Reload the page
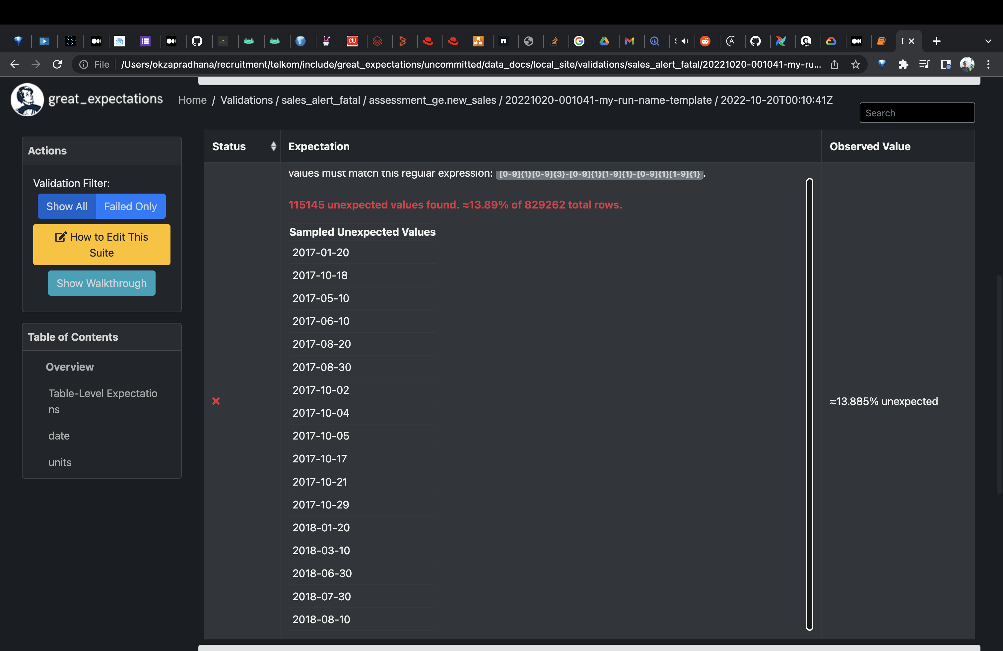This screenshot has width=1003, height=651. (x=57, y=64)
